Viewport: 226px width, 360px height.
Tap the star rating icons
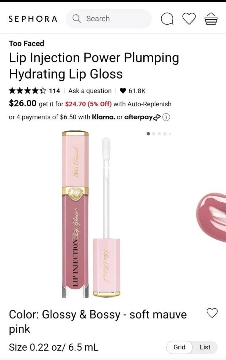pyautogui.click(x=28, y=91)
